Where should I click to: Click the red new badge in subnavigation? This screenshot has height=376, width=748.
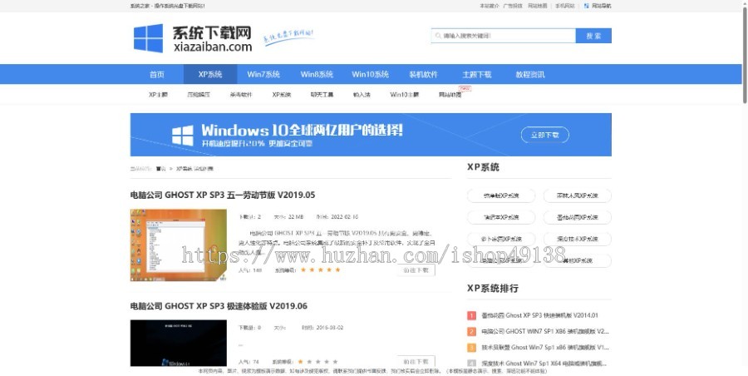(465, 88)
